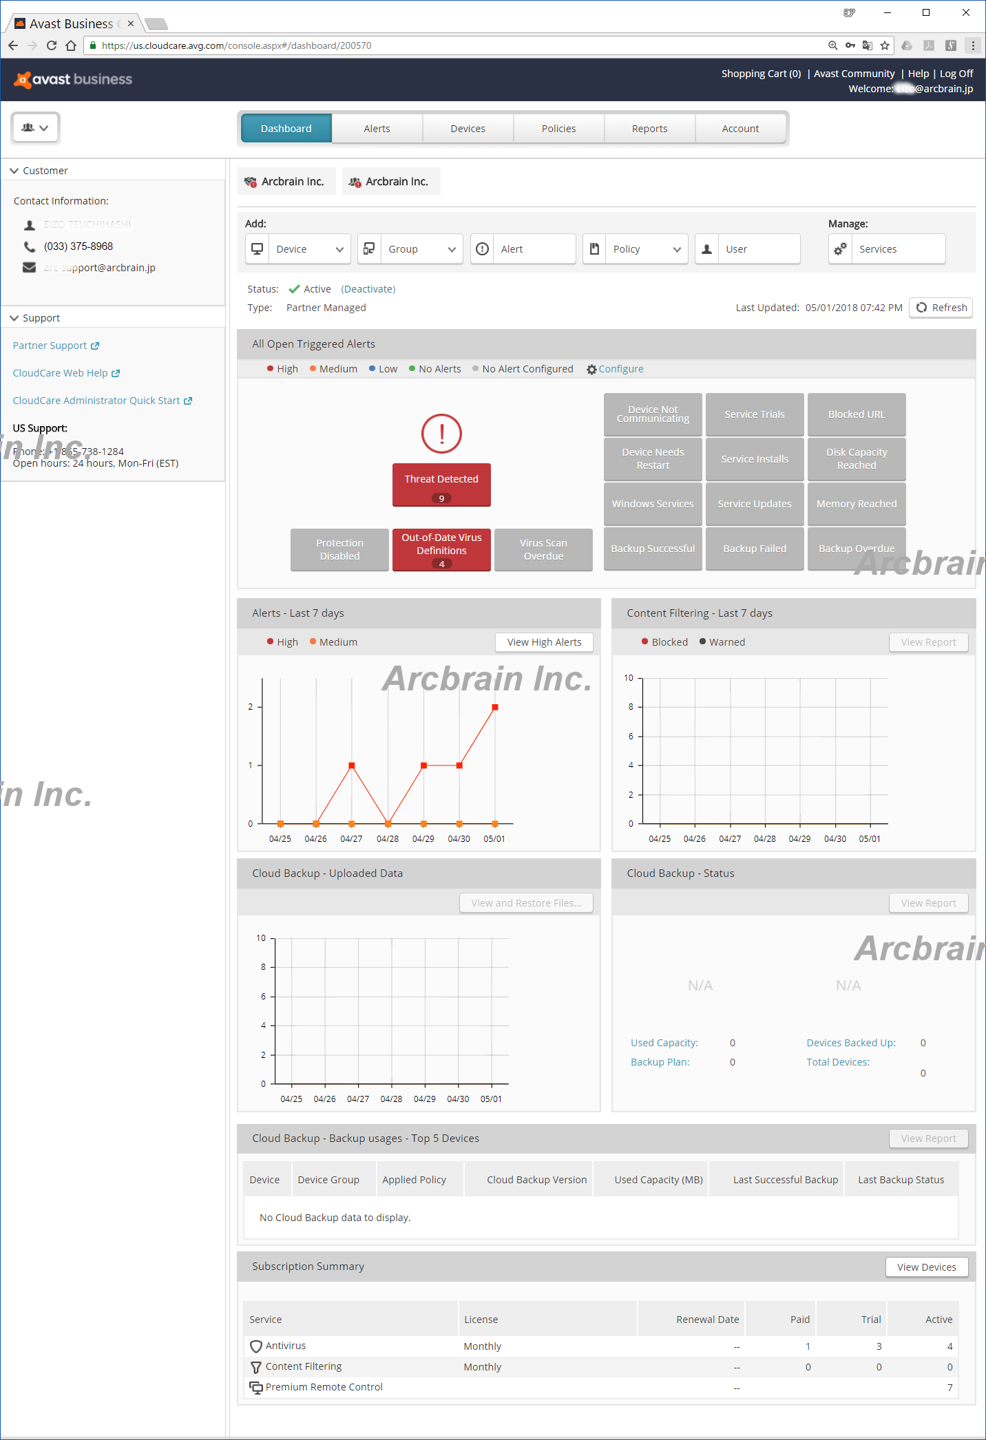The image size is (986, 1440).
Task: Switch to the Policies tab
Action: [559, 129]
